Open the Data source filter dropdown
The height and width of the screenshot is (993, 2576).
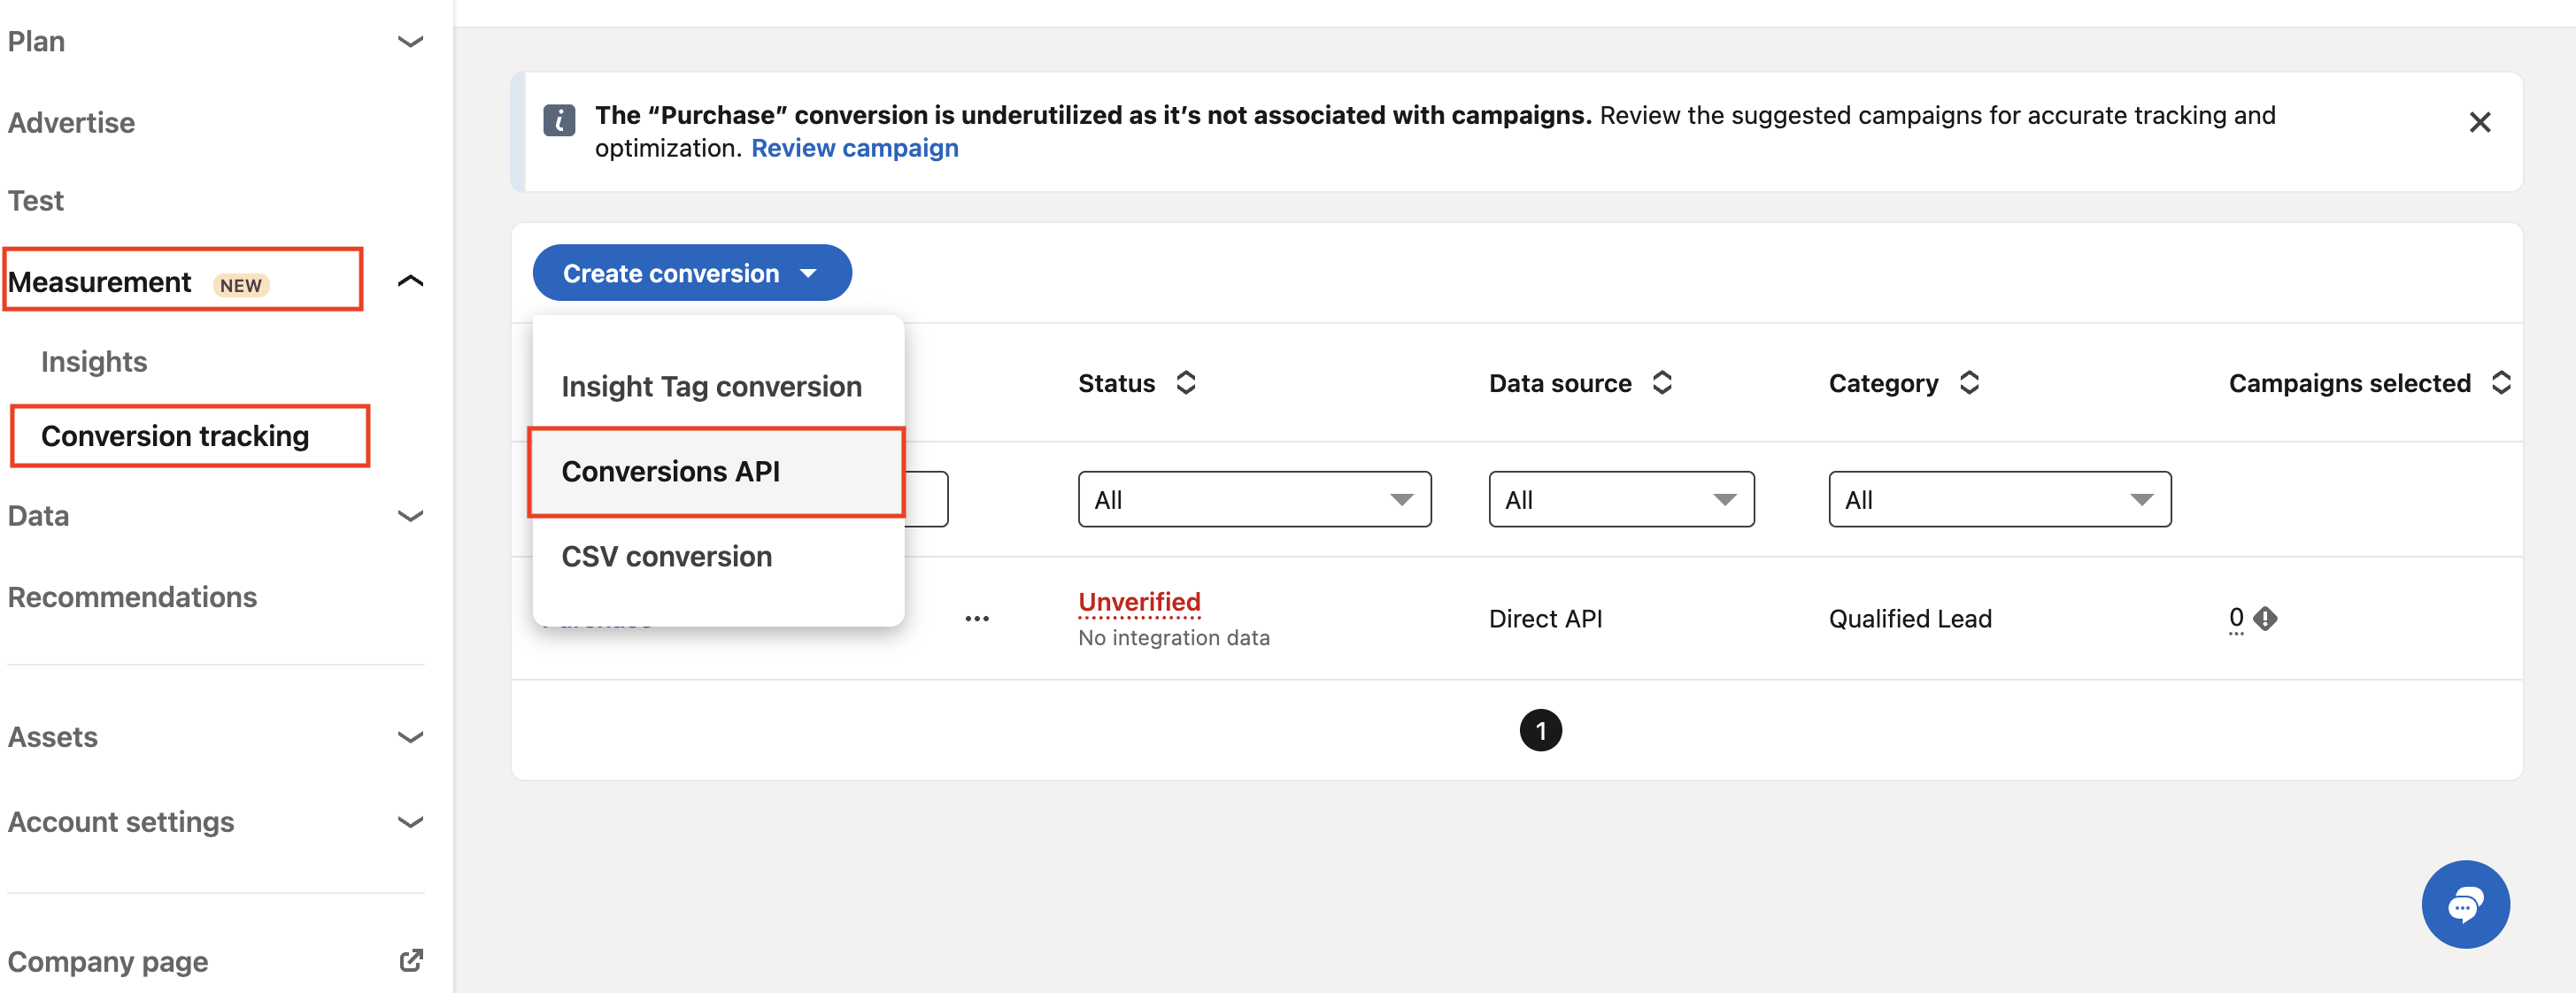click(1620, 499)
